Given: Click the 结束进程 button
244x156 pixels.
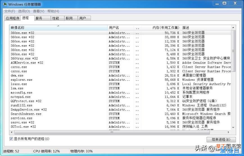Looking at the screenshot, I should [x=221, y=139].
